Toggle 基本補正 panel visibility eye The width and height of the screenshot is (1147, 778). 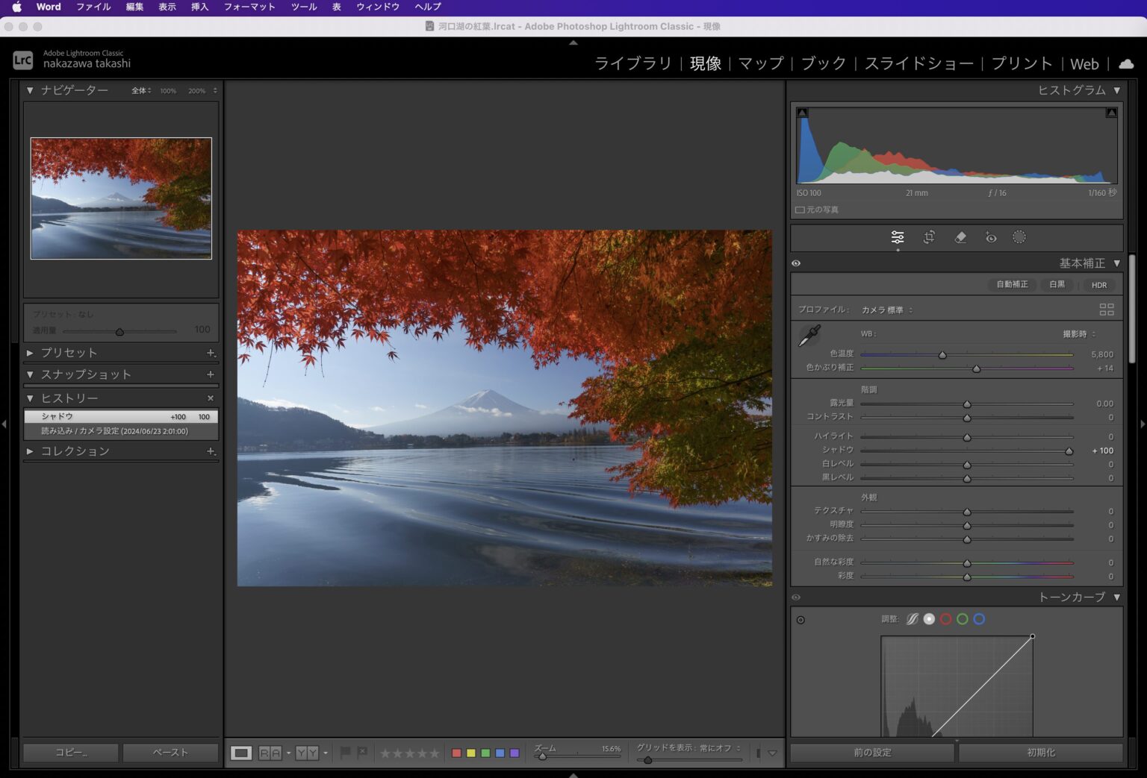click(x=796, y=263)
